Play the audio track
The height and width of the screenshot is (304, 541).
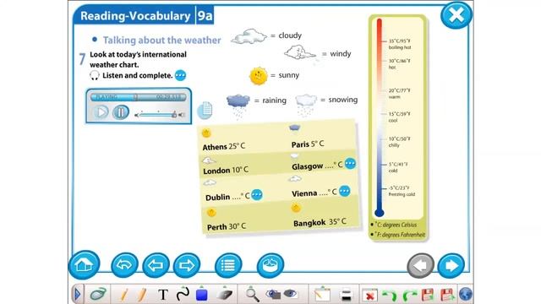(101, 112)
